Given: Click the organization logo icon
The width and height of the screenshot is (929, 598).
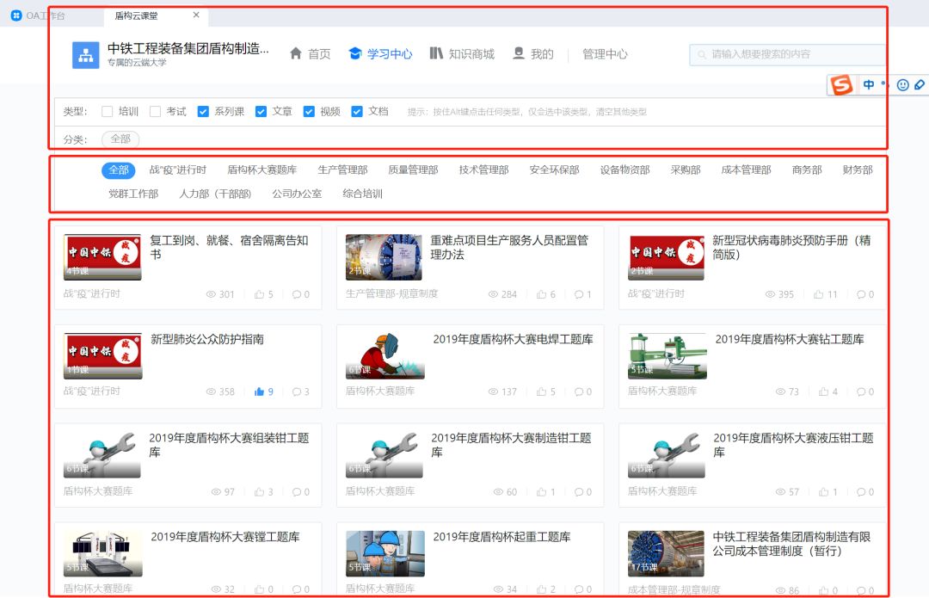Looking at the screenshot, I should [86, 55].
